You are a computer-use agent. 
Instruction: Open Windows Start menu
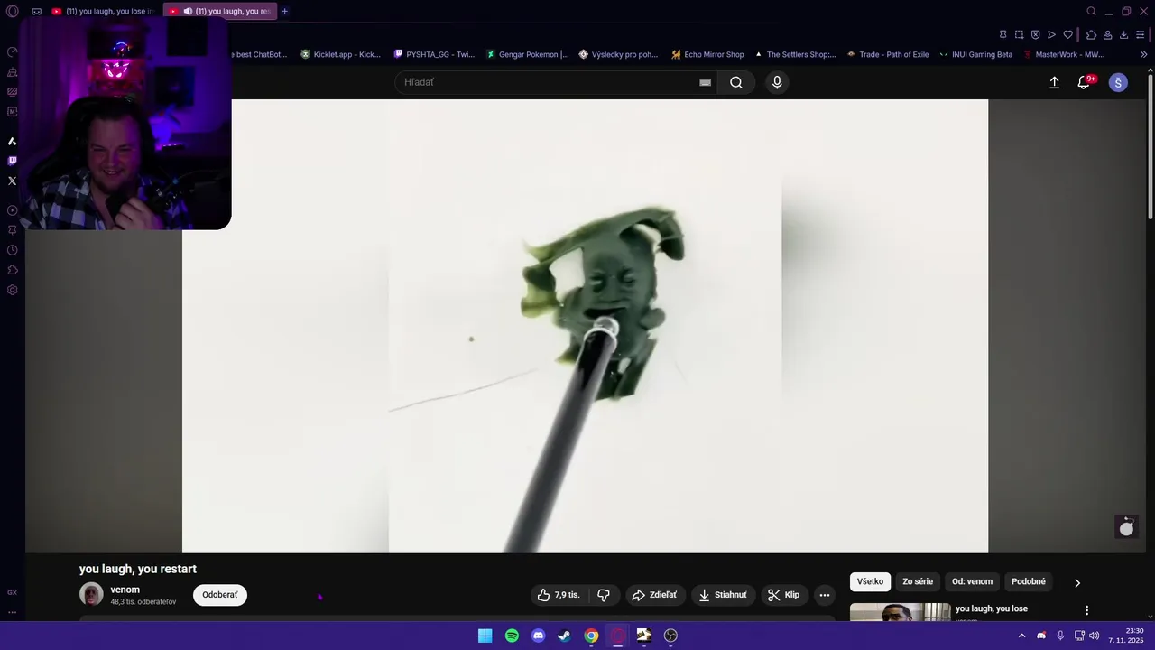(x=485, y=636)
